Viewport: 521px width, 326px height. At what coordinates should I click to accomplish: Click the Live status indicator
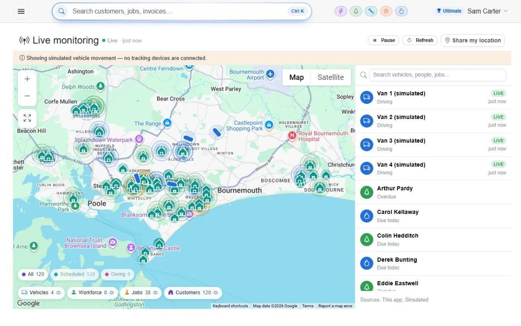(x=110, y=40)
